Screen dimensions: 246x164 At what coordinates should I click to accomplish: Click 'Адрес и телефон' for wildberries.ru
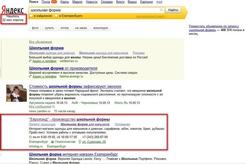44,61
